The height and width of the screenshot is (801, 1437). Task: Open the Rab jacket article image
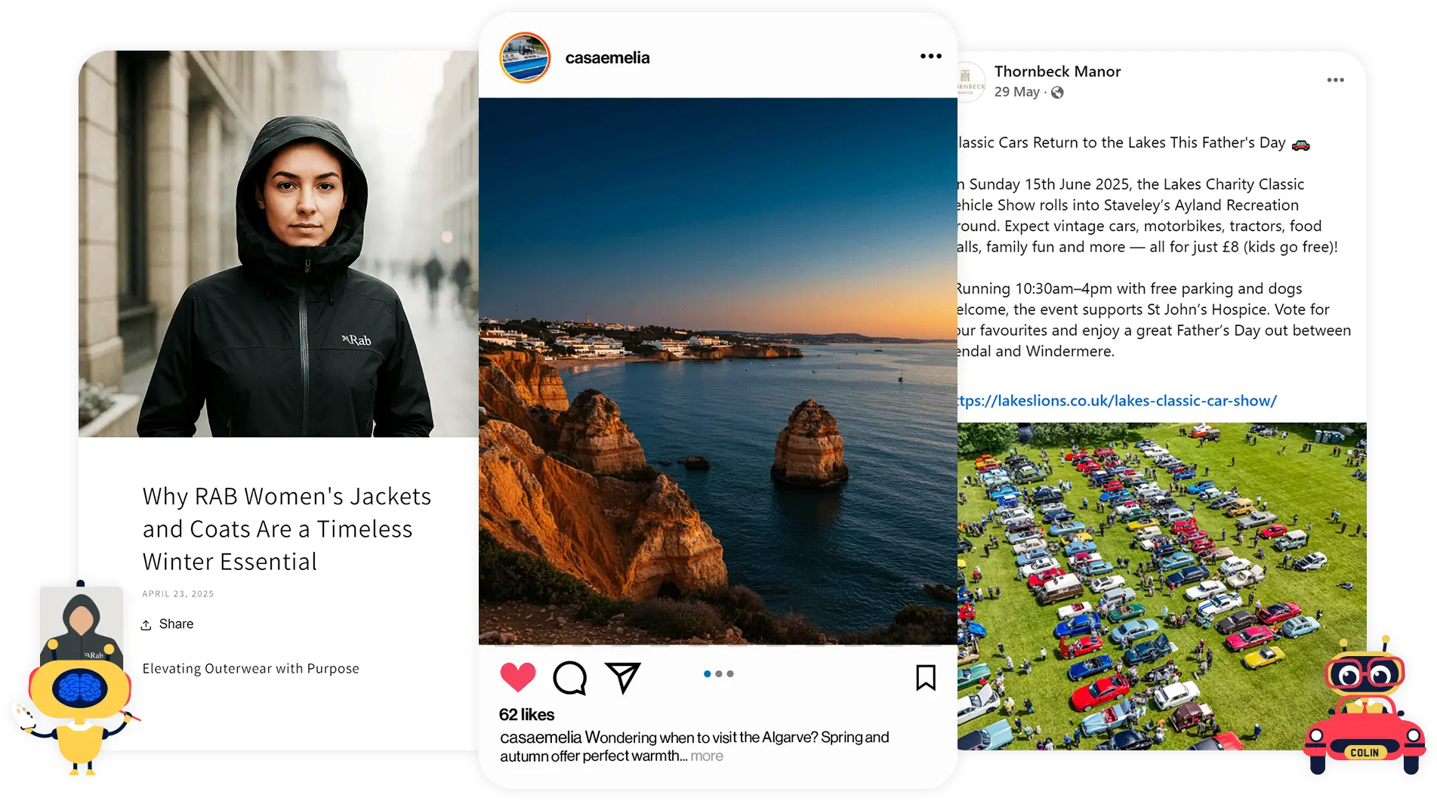coord(279,244)
